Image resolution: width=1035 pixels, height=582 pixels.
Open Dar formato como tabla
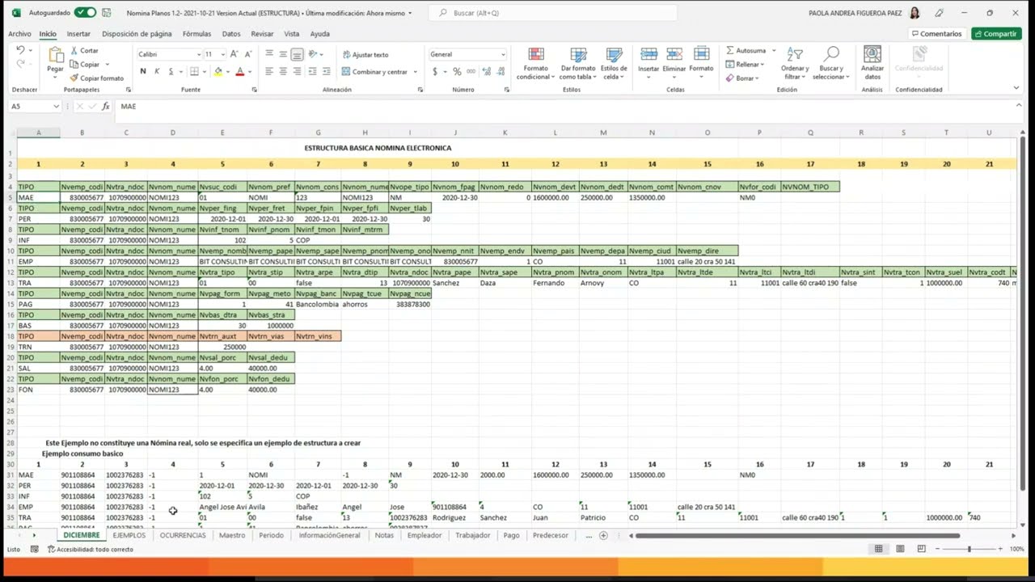click(578, 63)
